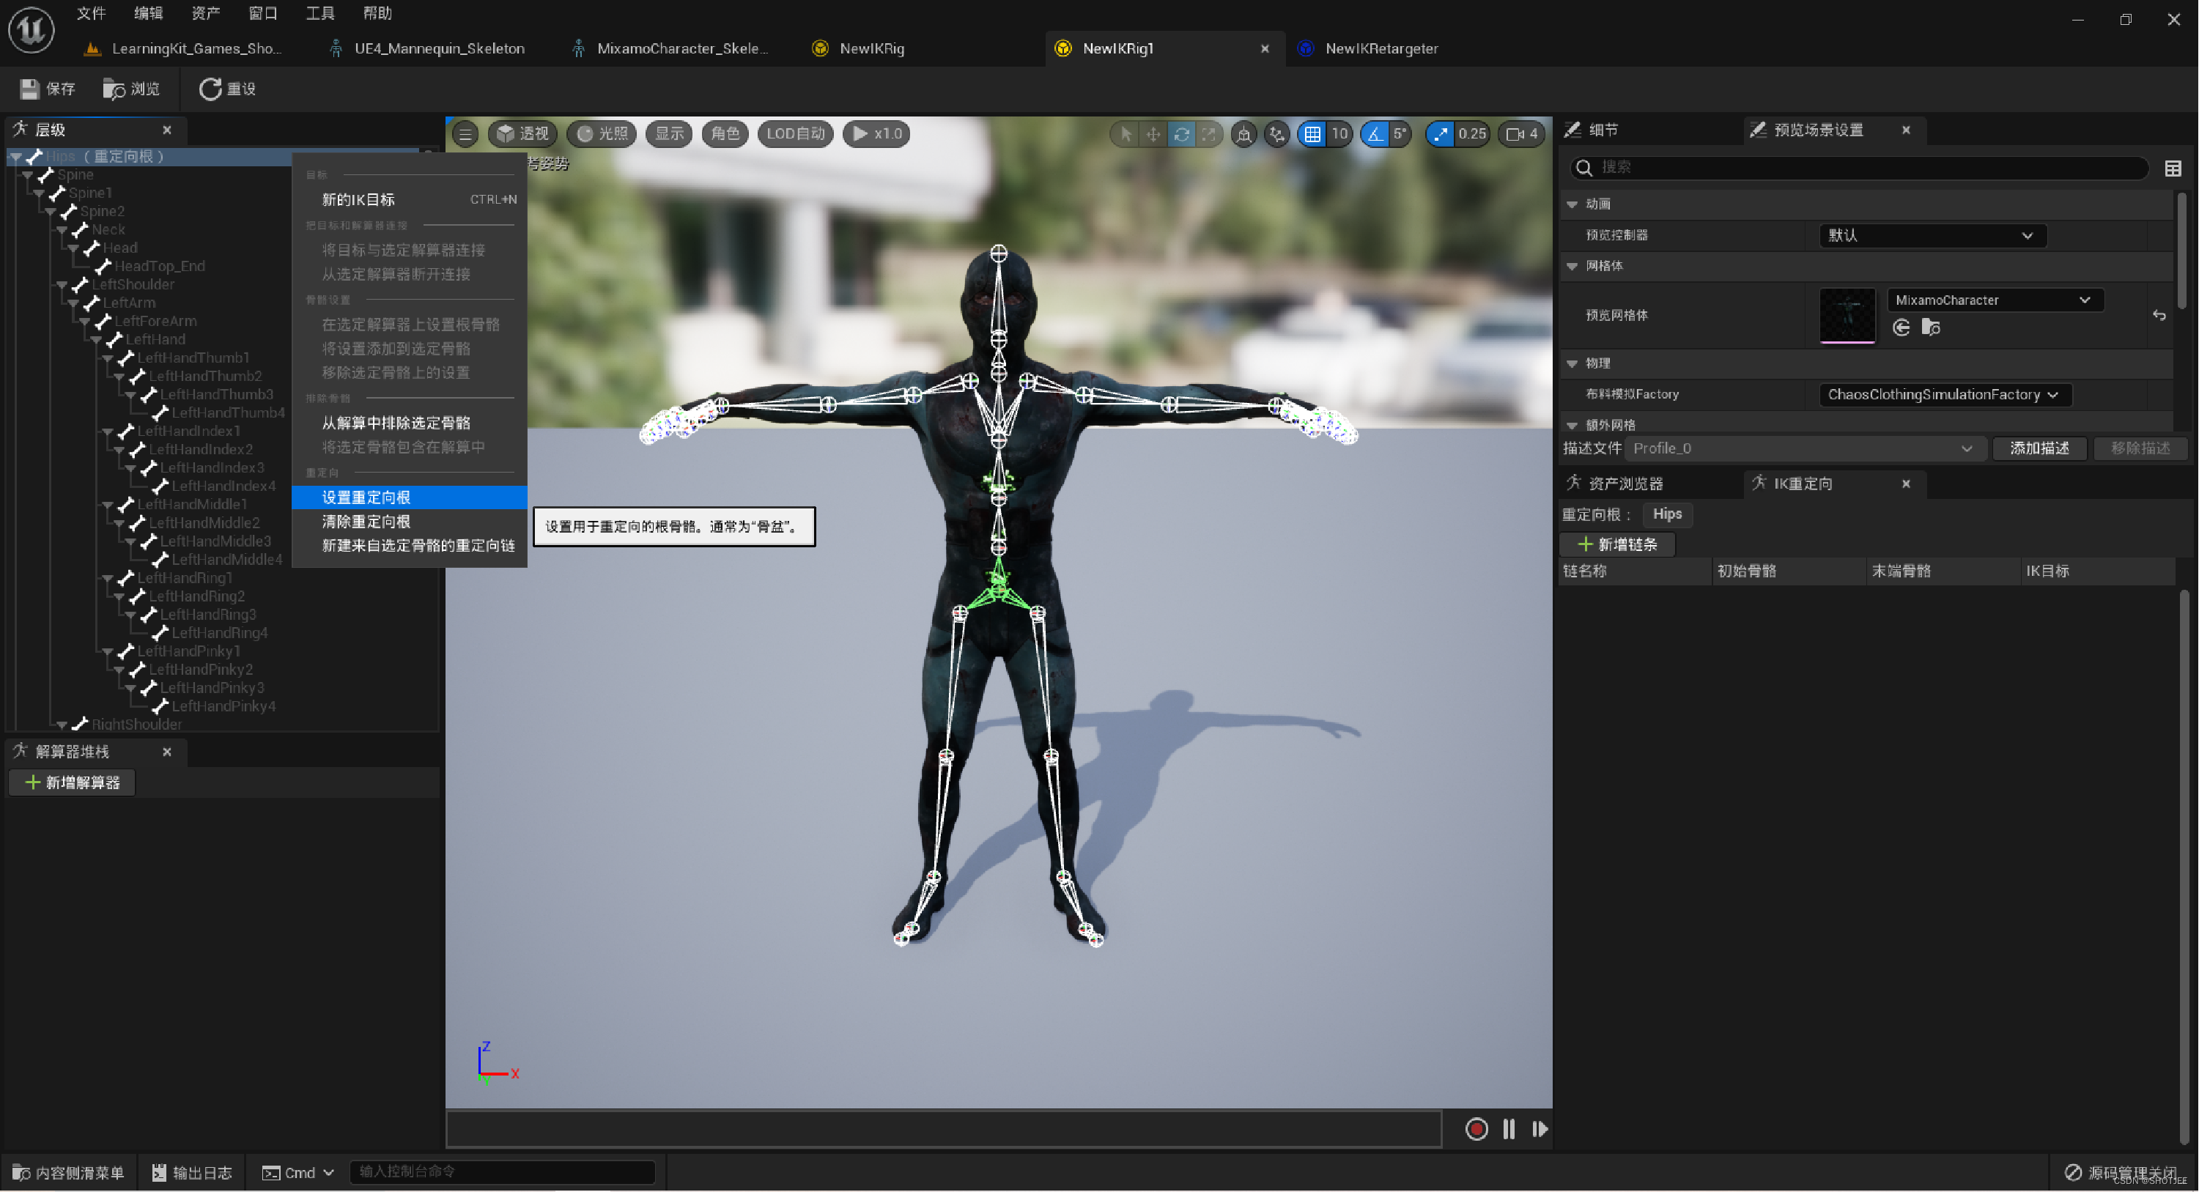
Task: Toggle grid snapping on or off
Action: 1312,134
